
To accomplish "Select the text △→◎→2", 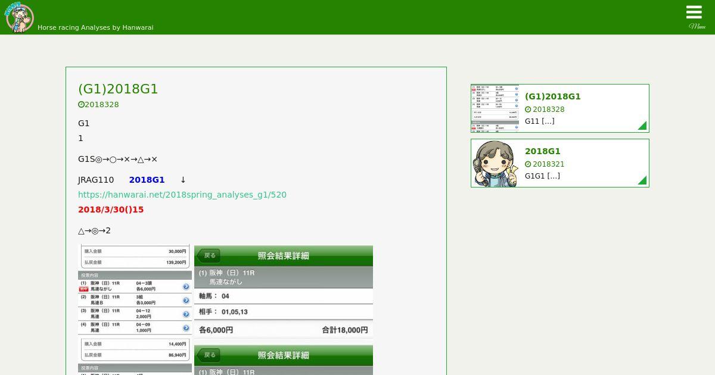I will [94, 230].
